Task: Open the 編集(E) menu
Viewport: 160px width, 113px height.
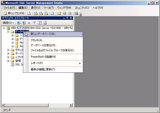Action: tap(23, 8)
